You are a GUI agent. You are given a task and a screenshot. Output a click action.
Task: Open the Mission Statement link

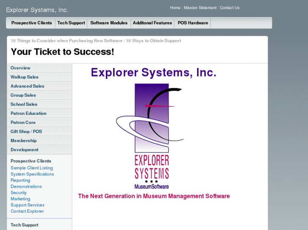(200, 8)
